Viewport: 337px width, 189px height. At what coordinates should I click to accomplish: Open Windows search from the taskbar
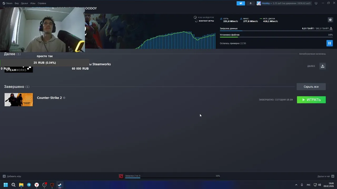13,185
